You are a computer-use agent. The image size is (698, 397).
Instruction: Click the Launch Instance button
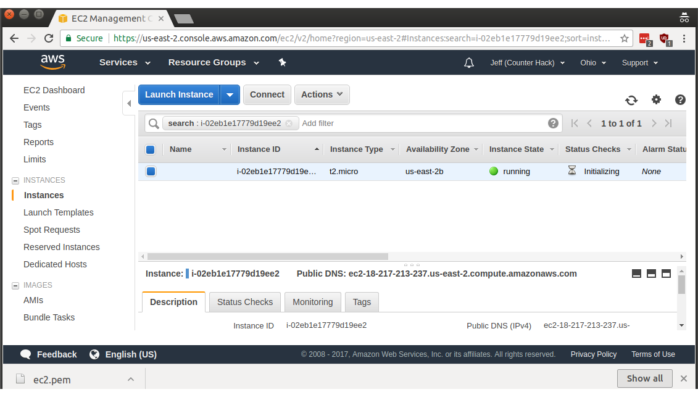tap(179, 95)
